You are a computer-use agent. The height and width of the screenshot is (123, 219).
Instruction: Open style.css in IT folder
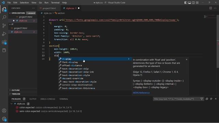pos(23,32)
